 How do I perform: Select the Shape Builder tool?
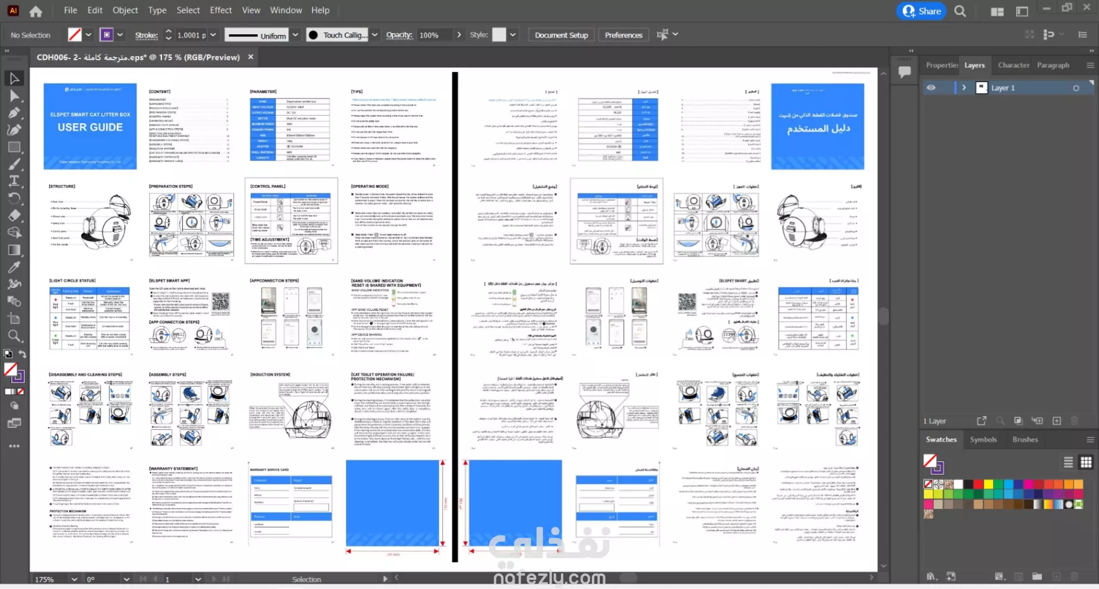(x=14, y=233)
